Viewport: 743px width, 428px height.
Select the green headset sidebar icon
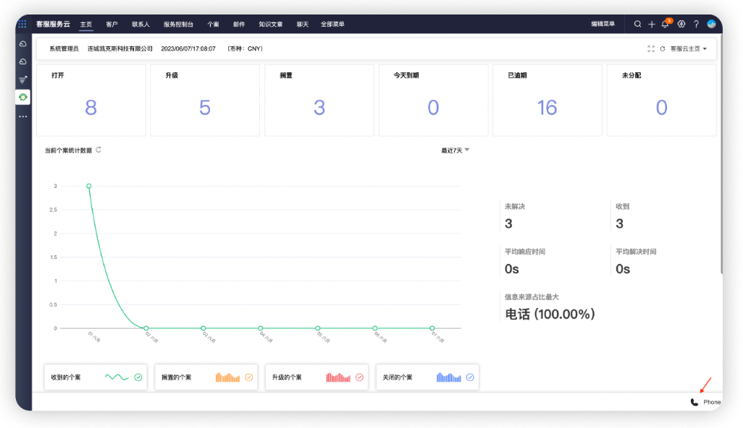click(23, 97)
